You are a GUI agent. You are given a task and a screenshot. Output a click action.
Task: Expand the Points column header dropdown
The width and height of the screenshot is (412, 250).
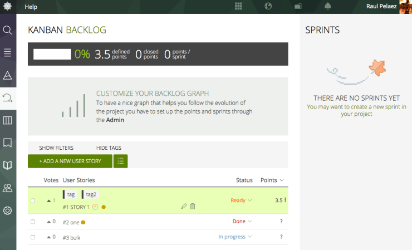tap(272, 180)
